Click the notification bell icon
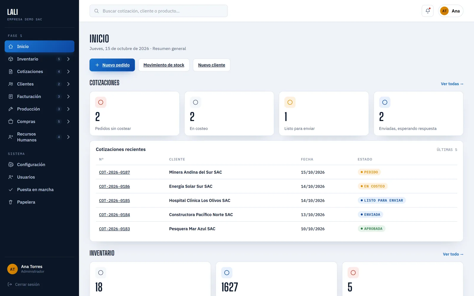The height and width of the screenshot is (296, 474). [427, 11]
